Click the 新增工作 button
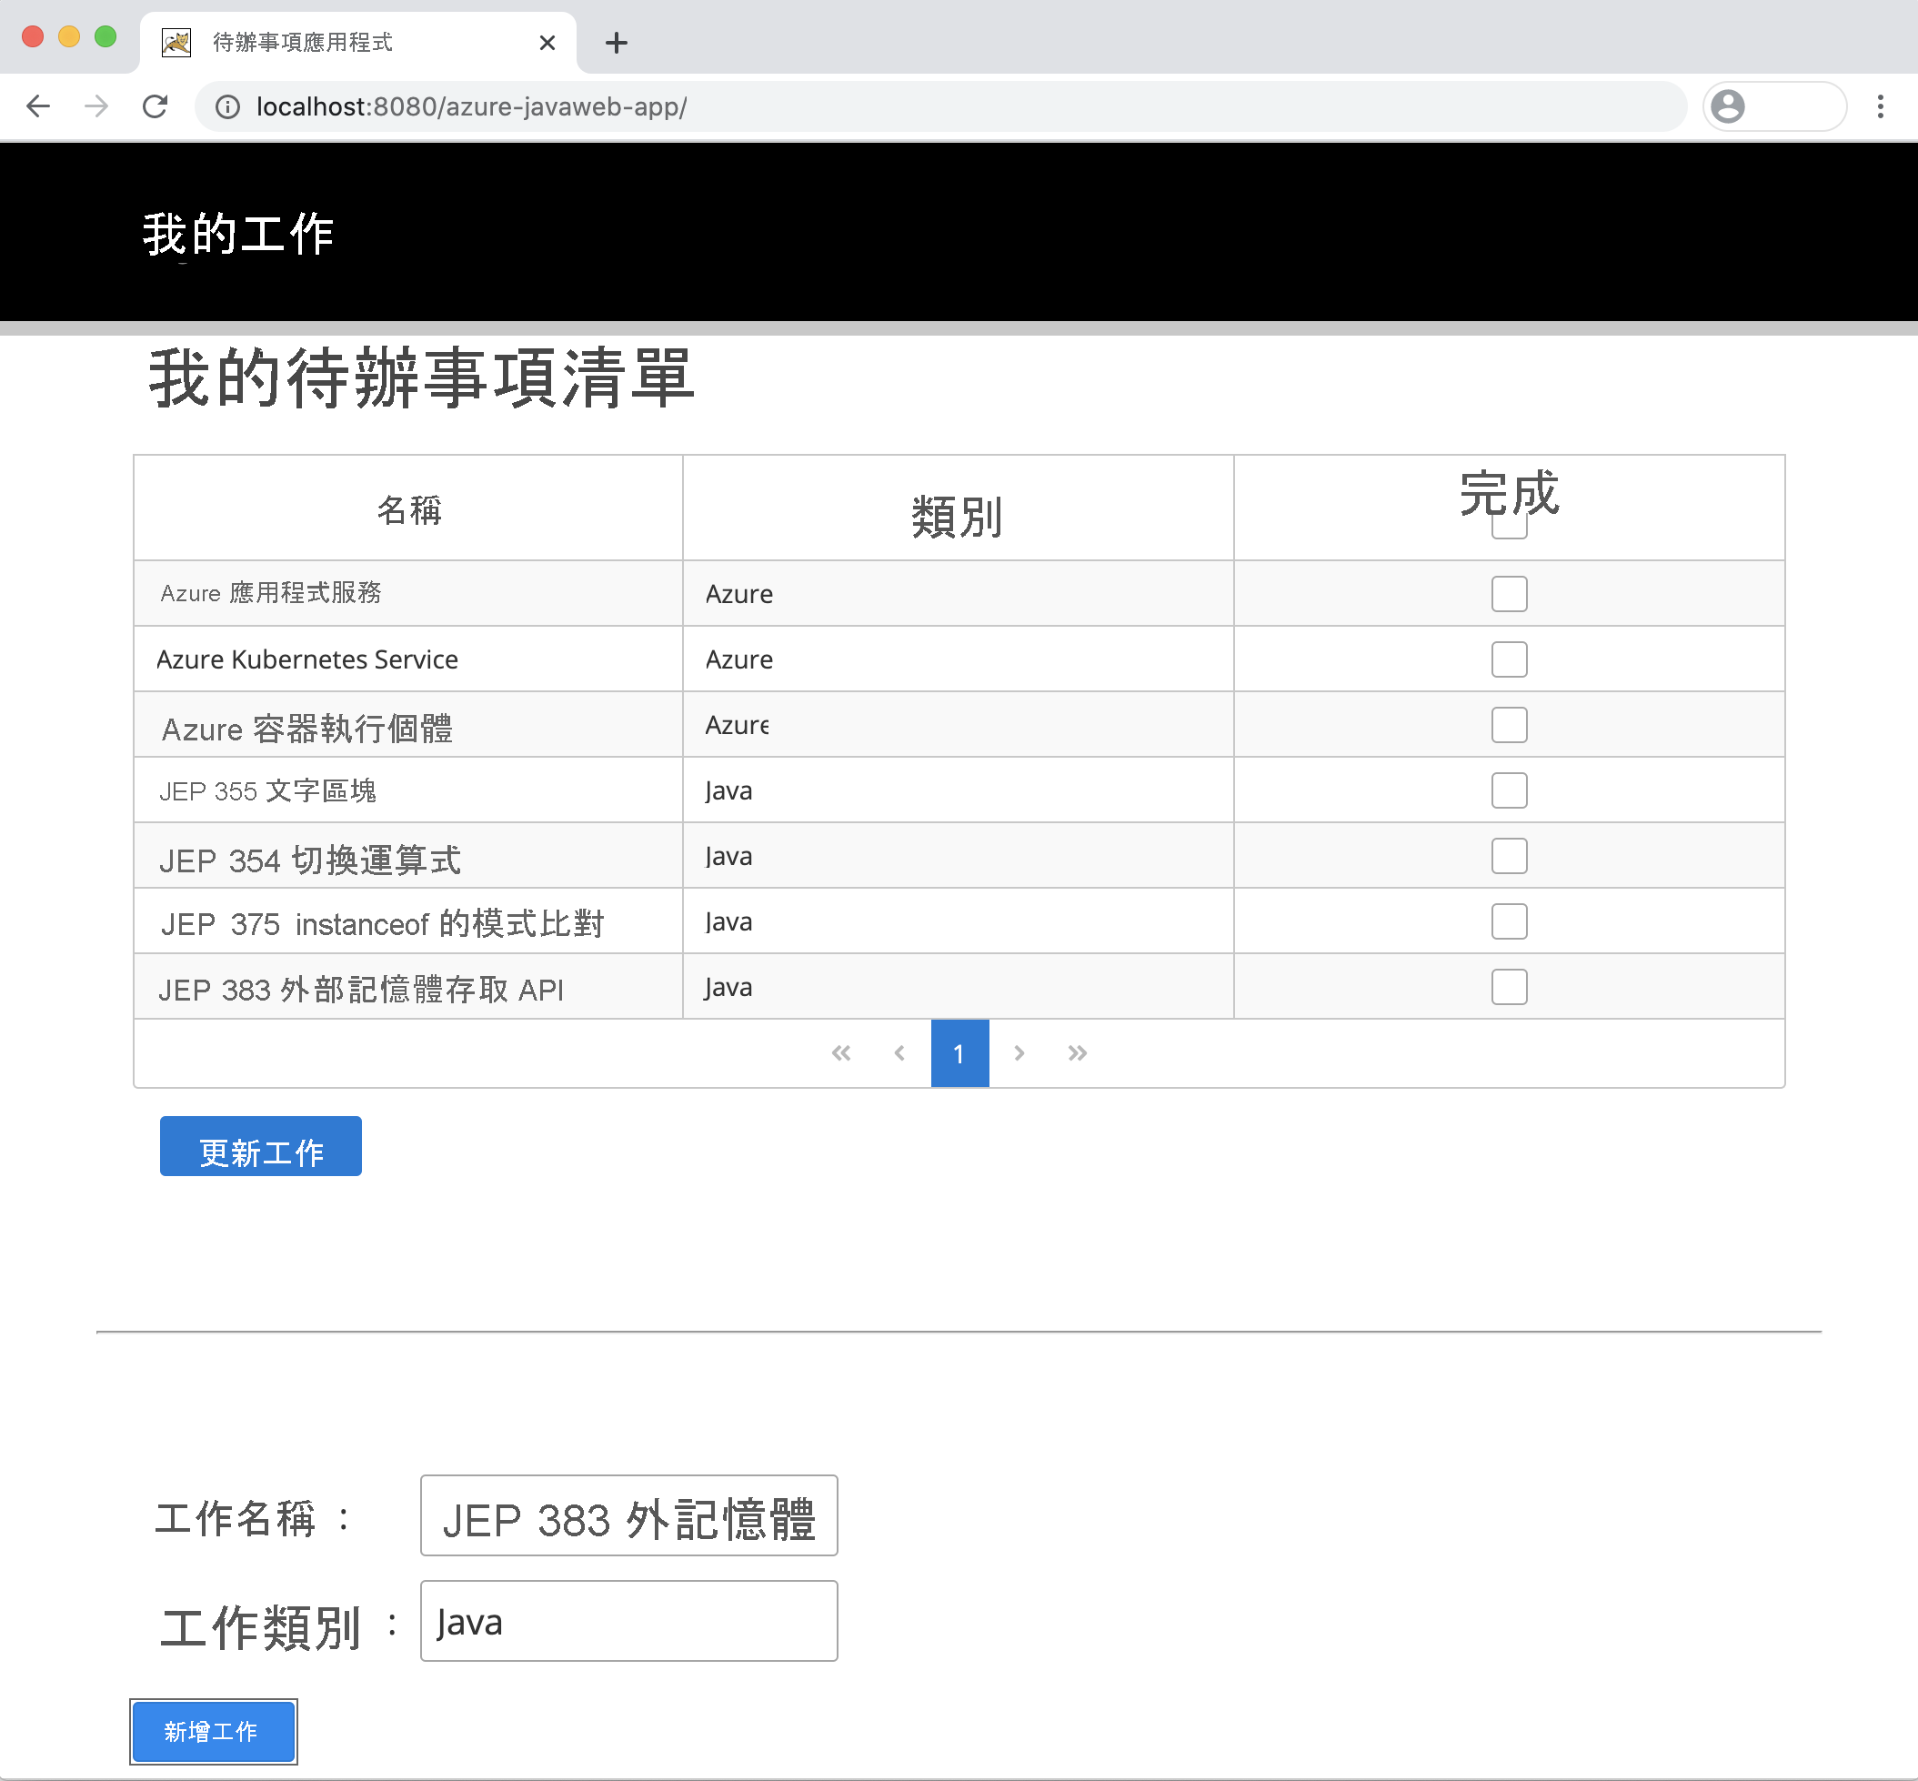This screenshot has width=1918, height=1781. (x=213, y=1732)
